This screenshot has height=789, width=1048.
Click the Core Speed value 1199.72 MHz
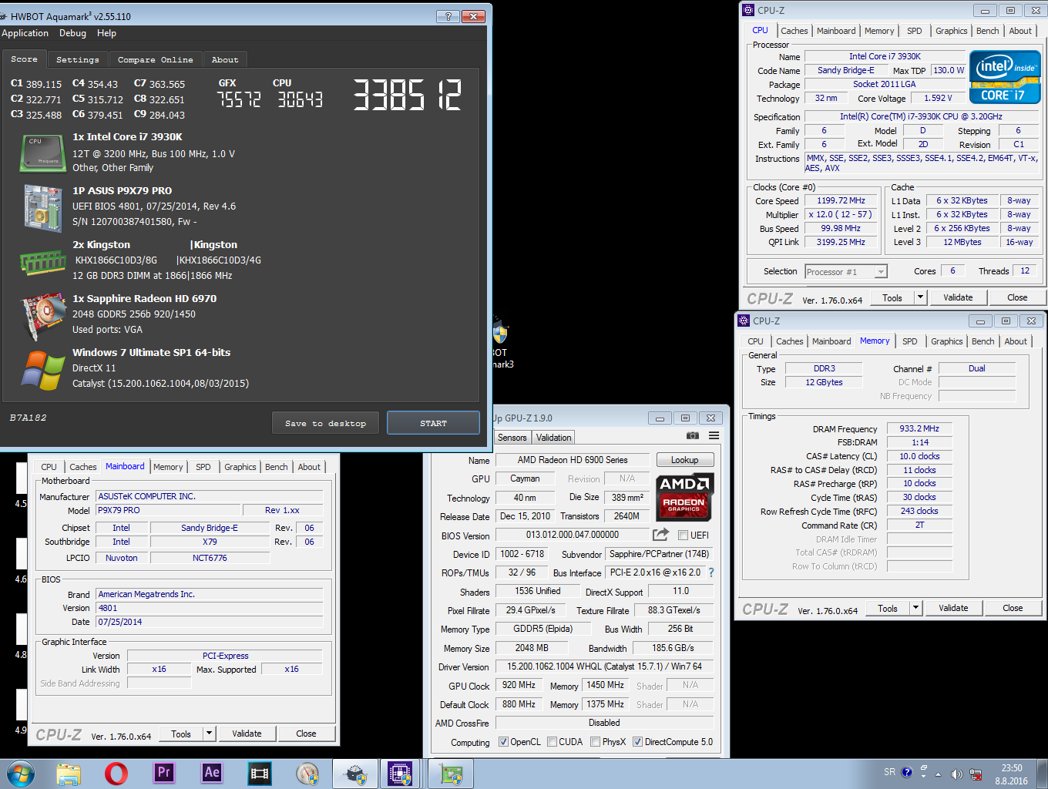(841, 200)
